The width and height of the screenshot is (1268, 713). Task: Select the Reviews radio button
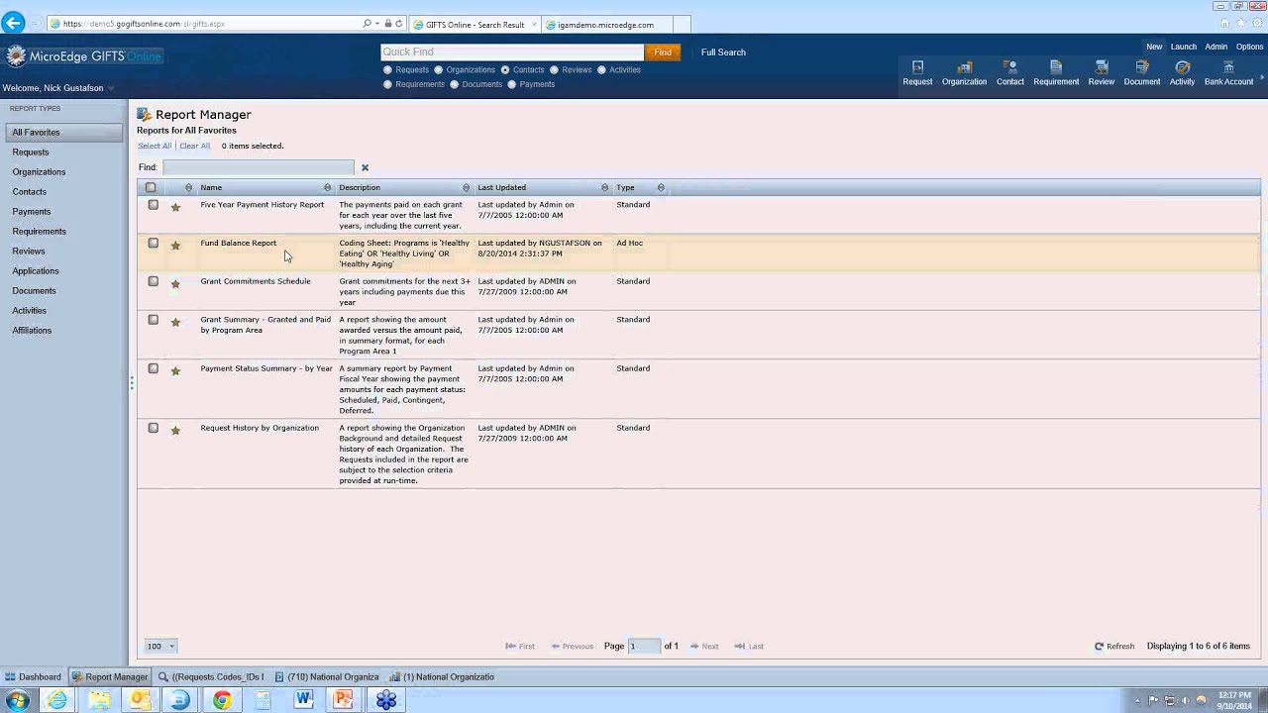554,69
